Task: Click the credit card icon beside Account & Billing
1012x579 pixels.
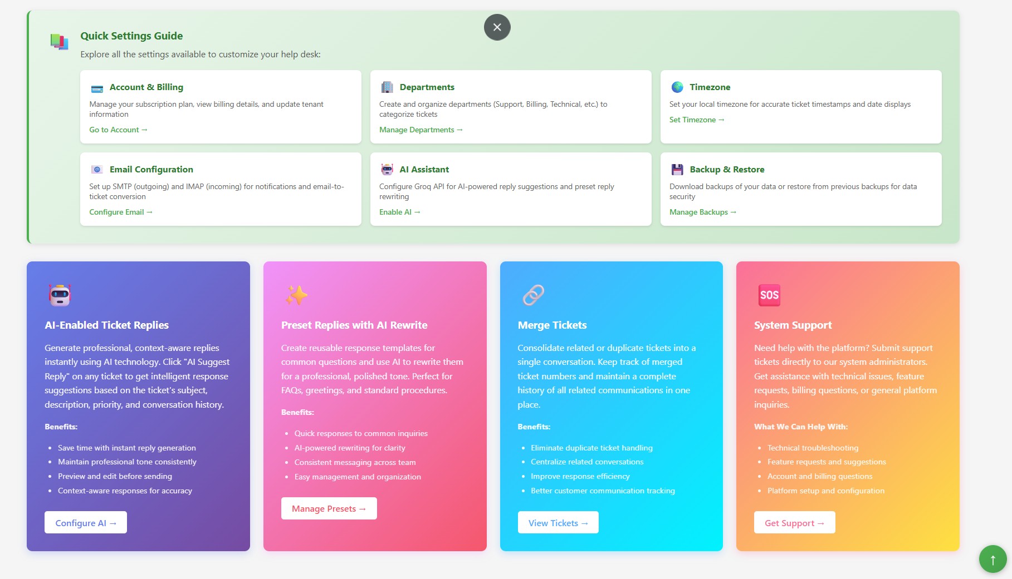Action: click(97, 87)
